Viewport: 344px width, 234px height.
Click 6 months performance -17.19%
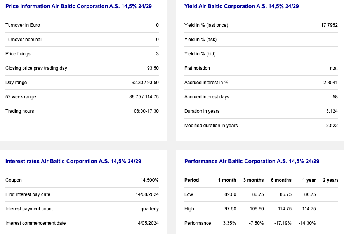coord(283,223)
